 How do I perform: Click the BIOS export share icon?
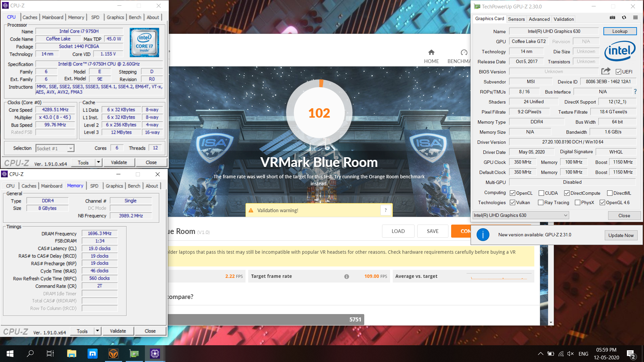click(x=606, y=71)
